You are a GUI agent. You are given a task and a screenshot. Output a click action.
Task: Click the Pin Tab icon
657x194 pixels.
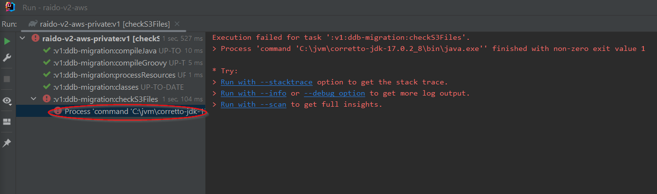7,143
